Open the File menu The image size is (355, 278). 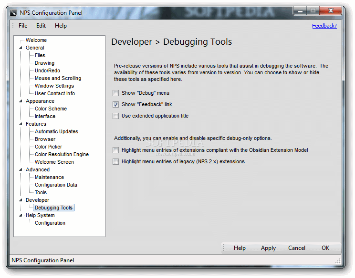point(23,26)
